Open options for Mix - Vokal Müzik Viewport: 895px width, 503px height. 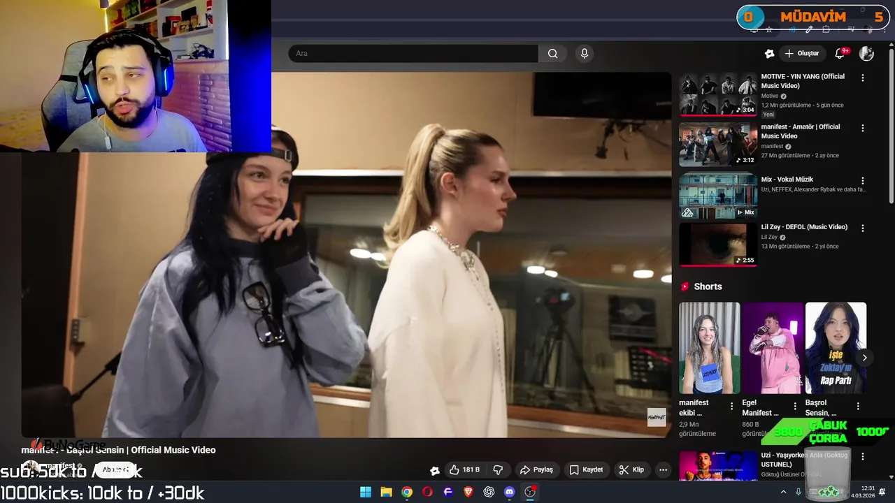[x=863, y=180]
